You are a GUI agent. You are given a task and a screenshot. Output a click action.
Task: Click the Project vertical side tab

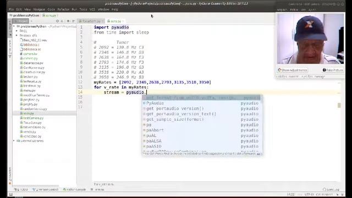[10, 28]
